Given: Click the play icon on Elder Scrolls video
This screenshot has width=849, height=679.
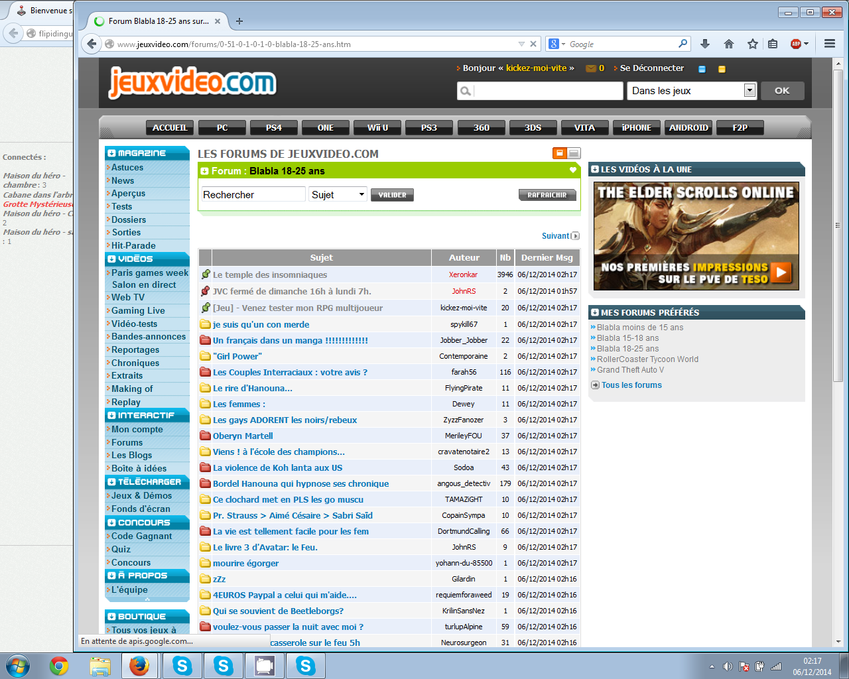Looking at the screenshot, I should 781,272.
